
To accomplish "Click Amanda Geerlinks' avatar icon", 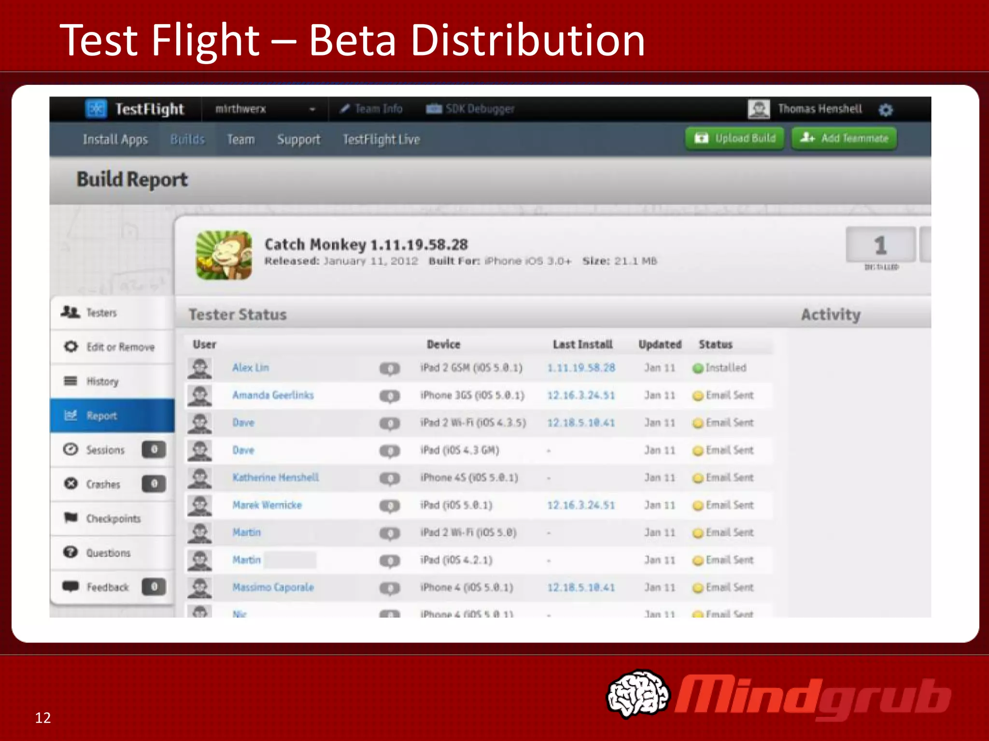I will click(199, 396).
